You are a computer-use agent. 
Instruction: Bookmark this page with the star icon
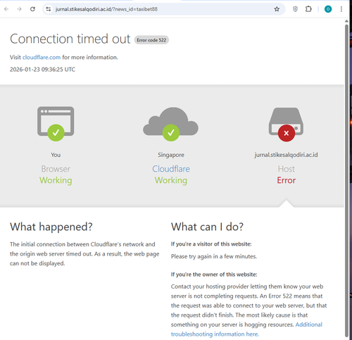[277, 9]
